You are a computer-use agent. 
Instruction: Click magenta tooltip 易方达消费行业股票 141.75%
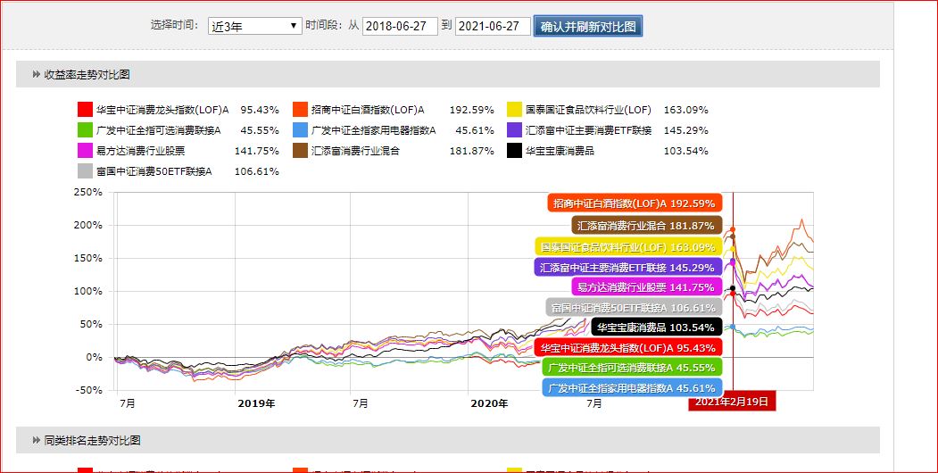[647, 287]
